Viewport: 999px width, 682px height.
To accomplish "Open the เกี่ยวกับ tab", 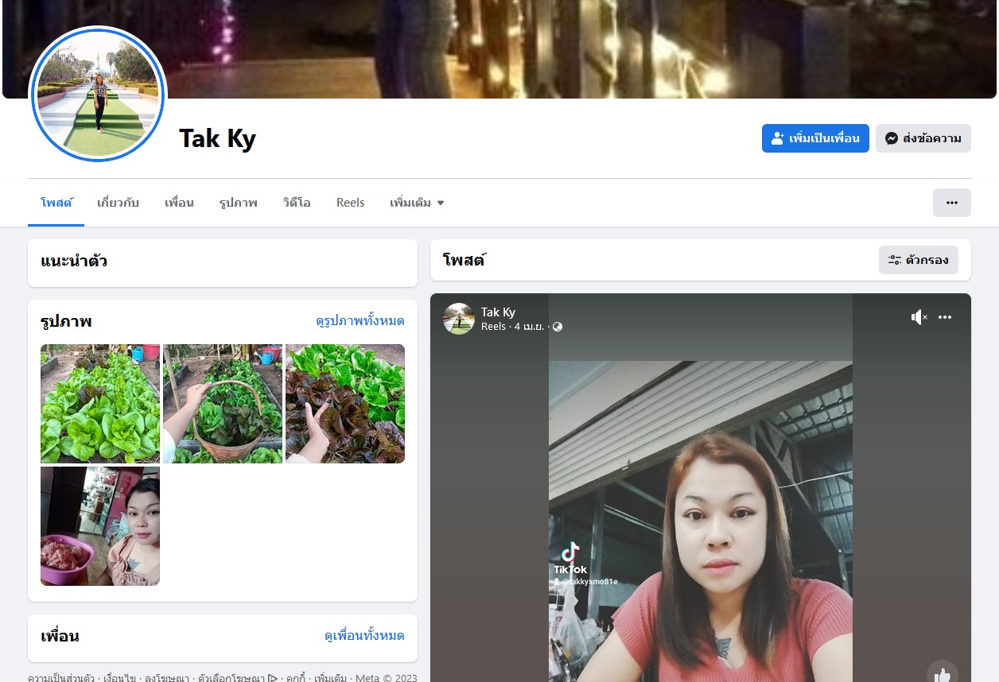I will 118,203.
